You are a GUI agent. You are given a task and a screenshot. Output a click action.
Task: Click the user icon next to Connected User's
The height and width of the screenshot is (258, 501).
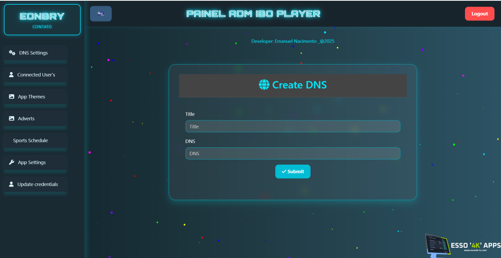11,75
